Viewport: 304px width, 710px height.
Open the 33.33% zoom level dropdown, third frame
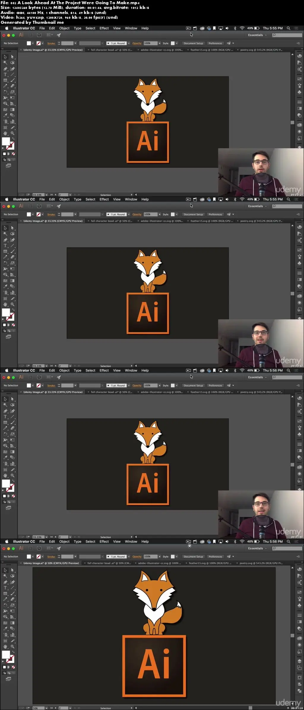click(47, 537)
